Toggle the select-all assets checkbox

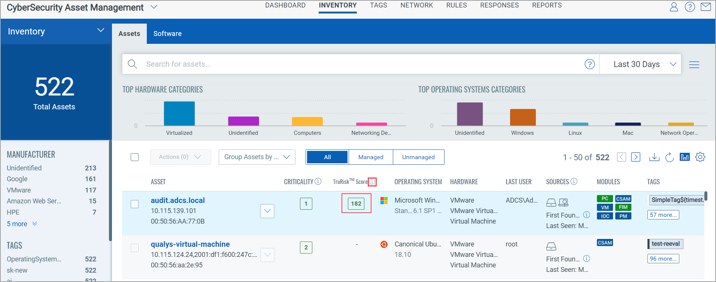click(135, 157)
